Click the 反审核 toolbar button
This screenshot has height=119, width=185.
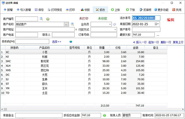pyautogui.click(x=146, y=10)
